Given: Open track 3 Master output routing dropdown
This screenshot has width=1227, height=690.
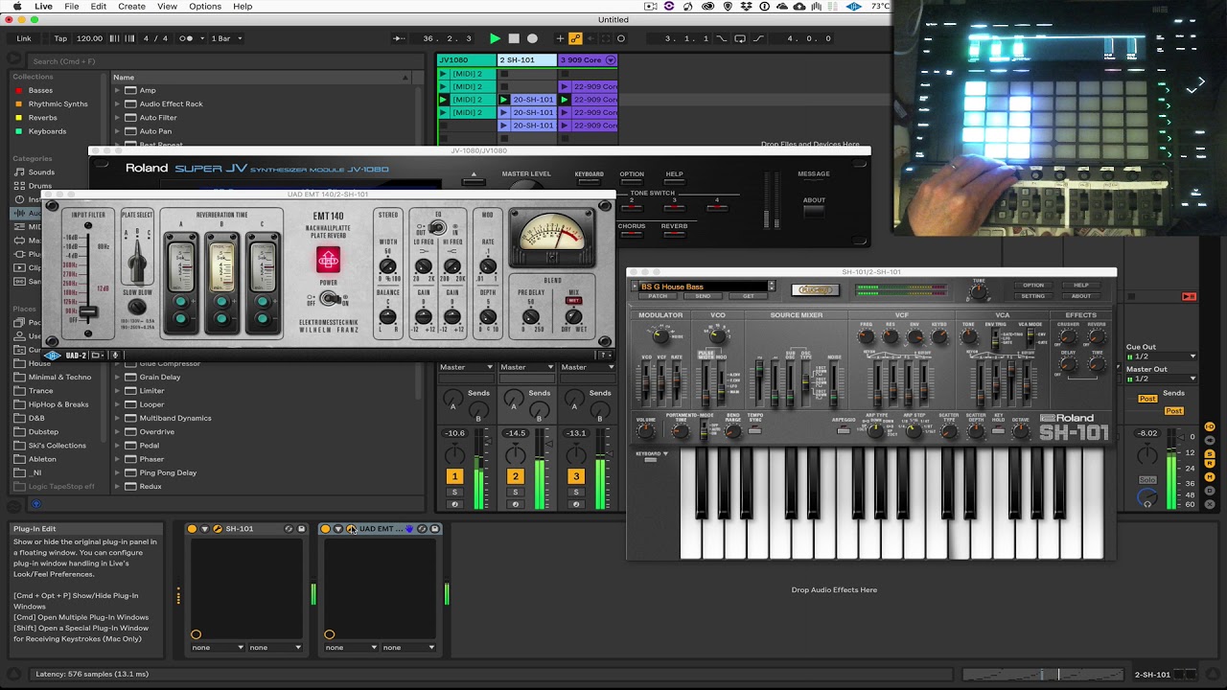Looking at the screenshot, I should point(587,367).
